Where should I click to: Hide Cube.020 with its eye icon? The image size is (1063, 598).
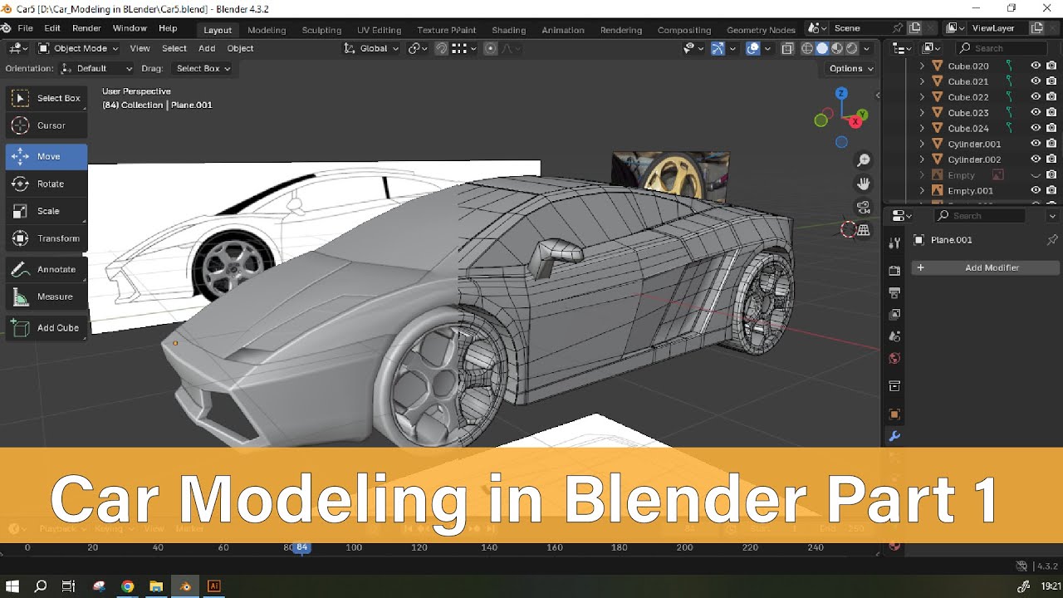point(1036,66)
